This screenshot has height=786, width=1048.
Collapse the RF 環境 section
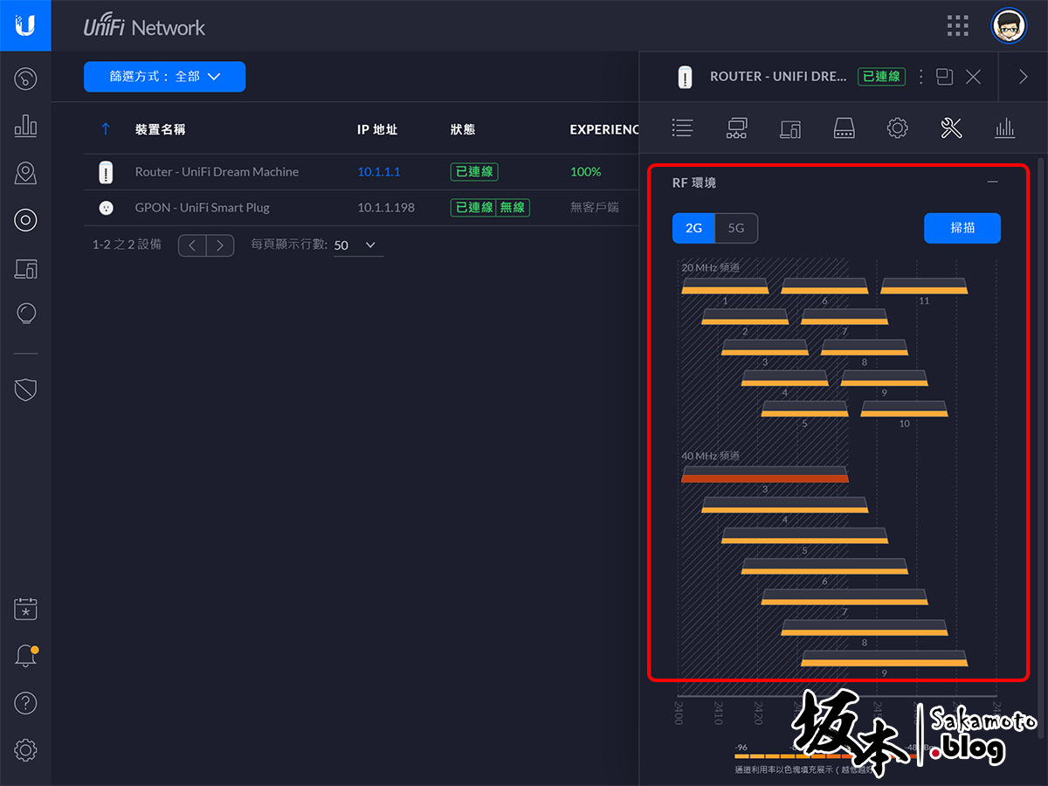tap(992, 182)
